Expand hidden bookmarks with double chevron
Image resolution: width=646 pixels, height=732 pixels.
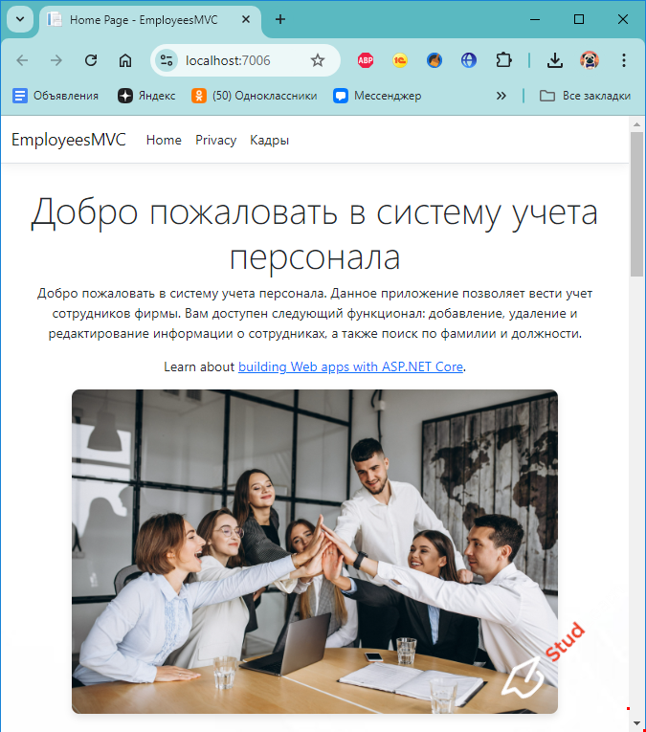pyautogui.click(x=501, y=96)
